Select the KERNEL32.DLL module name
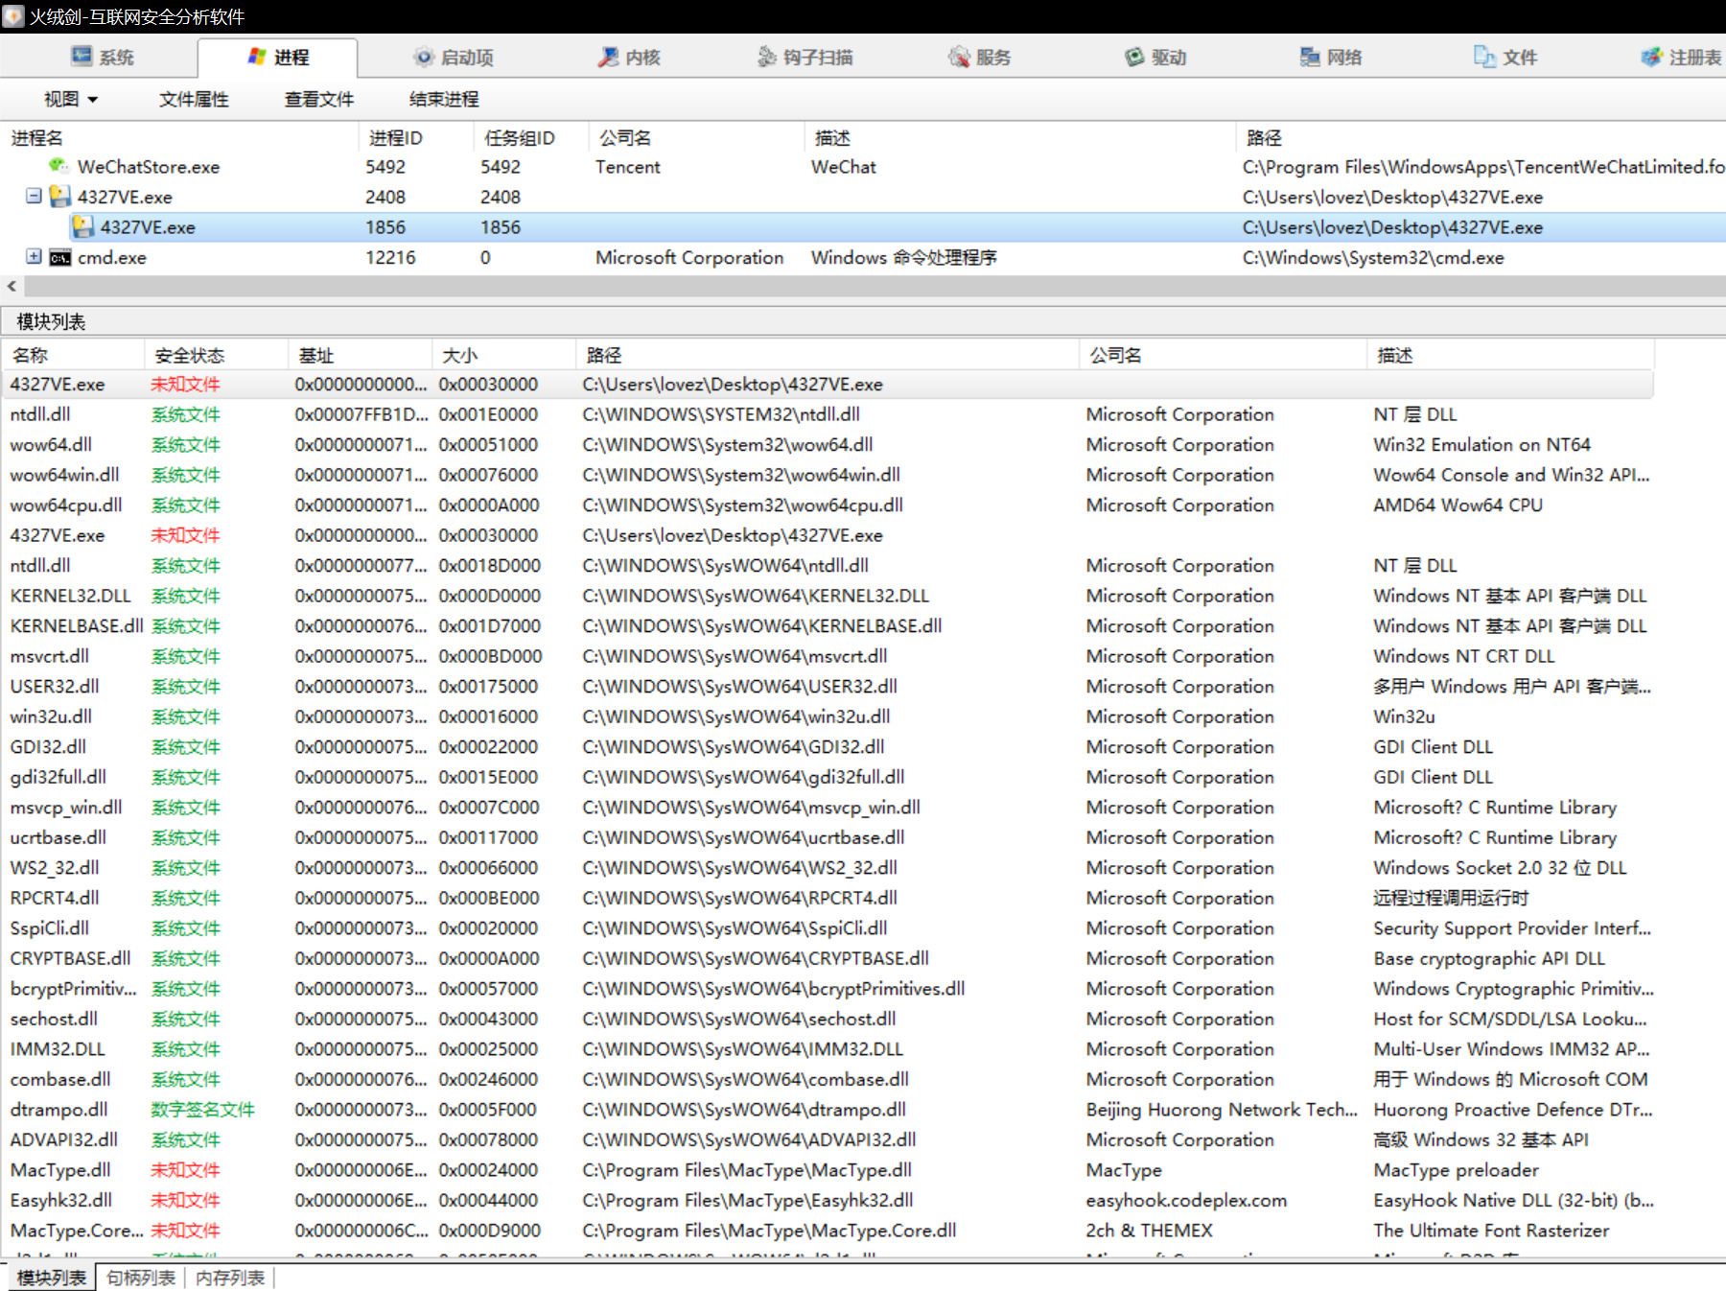Viewport: 1726px width, 1291px height. [71, 596]
